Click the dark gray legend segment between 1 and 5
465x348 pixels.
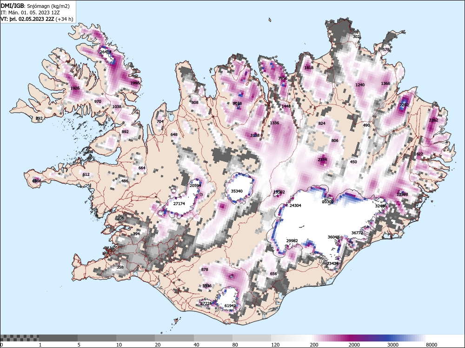pyautogui.click(x=59, y=338)
